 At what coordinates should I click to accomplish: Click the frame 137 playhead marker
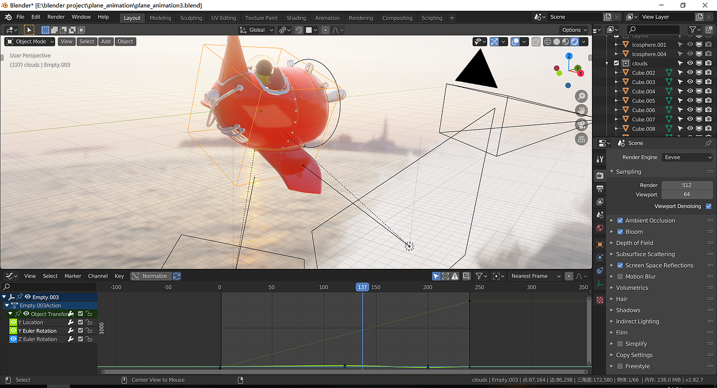coord(362,287)
